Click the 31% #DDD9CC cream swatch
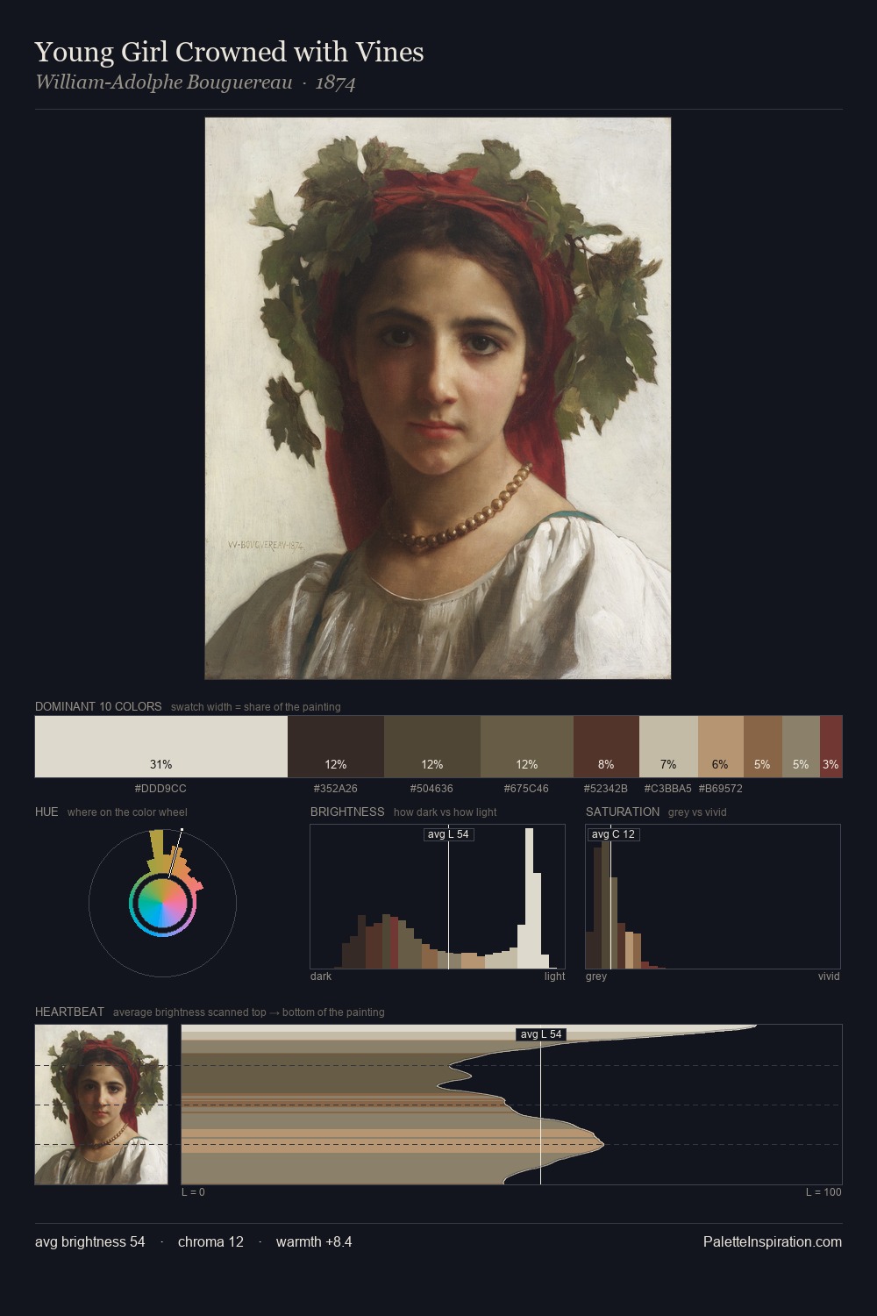The image size is (877, 1316). pos(161,747)
